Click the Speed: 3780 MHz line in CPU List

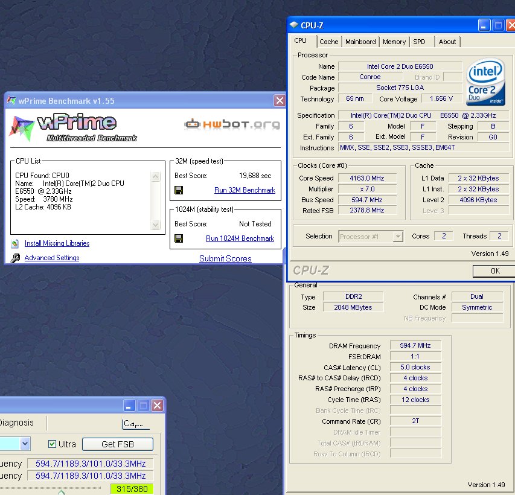44,199
